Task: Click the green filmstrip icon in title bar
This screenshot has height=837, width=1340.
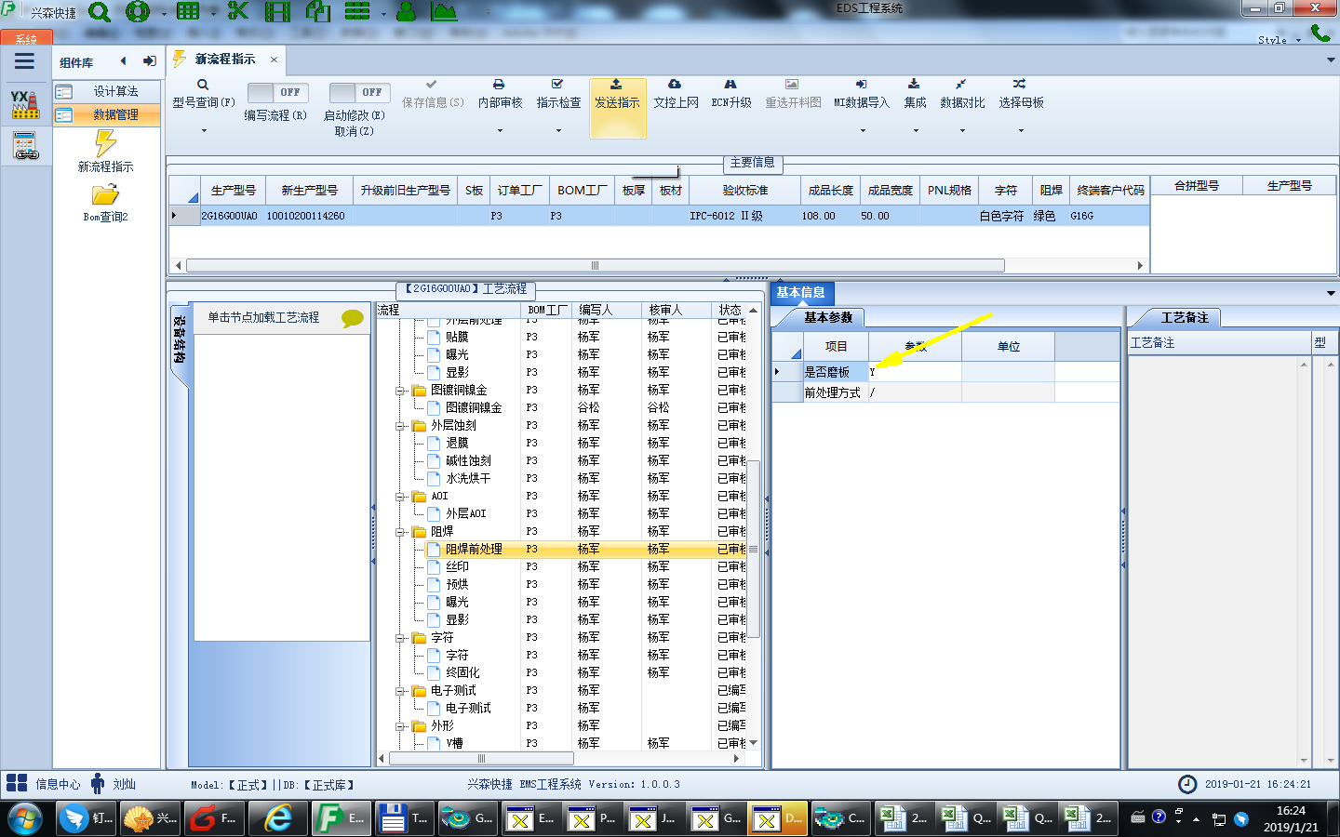Action: coord(277,12)
